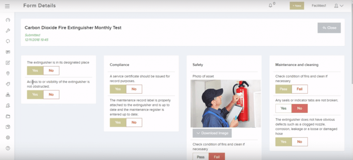Open the edit forms pencil icon in sidebar
Viewport: 353px width, 160px height.
(x=8, y=63)
